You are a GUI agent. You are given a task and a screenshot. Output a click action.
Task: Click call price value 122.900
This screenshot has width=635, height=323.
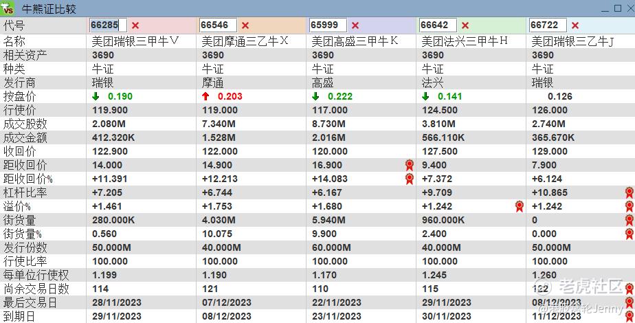[x=110, y=151]
